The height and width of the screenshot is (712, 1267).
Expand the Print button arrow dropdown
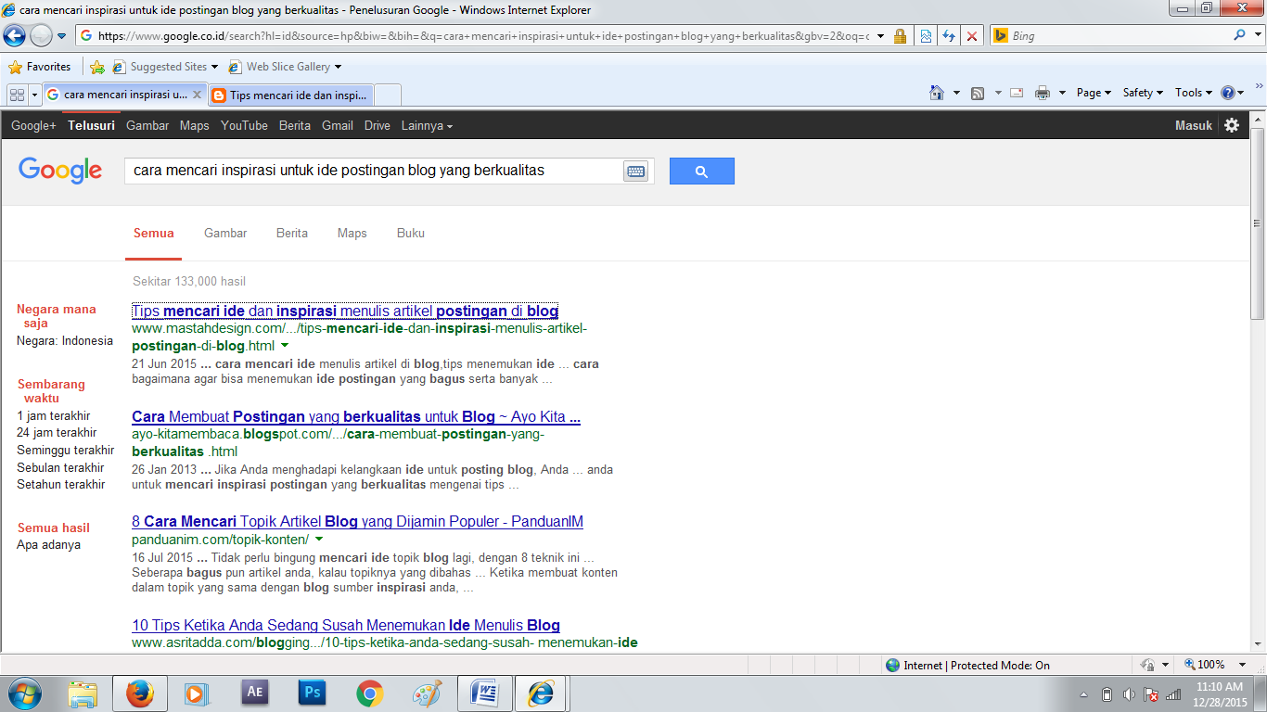click(1061, 93)
